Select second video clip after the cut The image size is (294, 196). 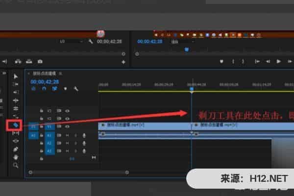tap(243, 126)
